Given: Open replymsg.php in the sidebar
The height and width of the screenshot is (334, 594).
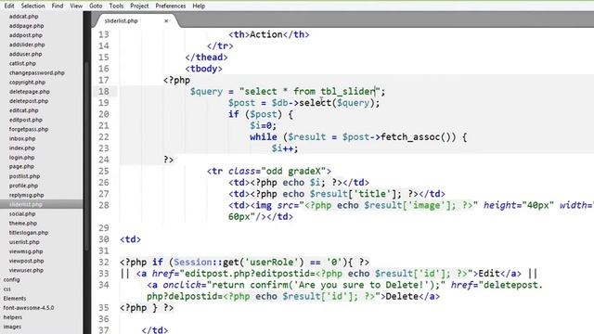Looking at the screenshot, I should 27,195.
